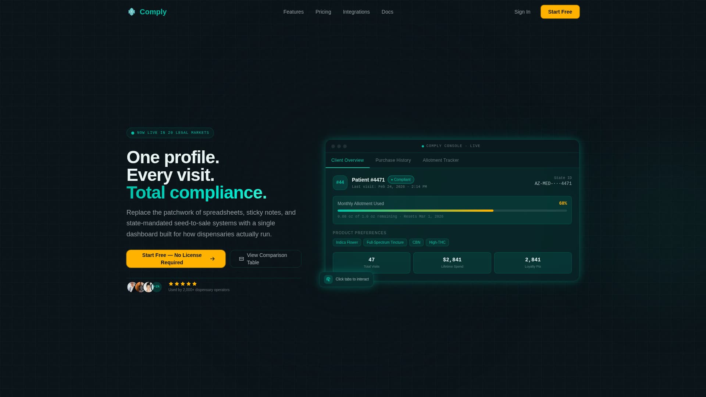
Task: Click the 'Click tabs to interact' tooltip text
Action: 352,279
